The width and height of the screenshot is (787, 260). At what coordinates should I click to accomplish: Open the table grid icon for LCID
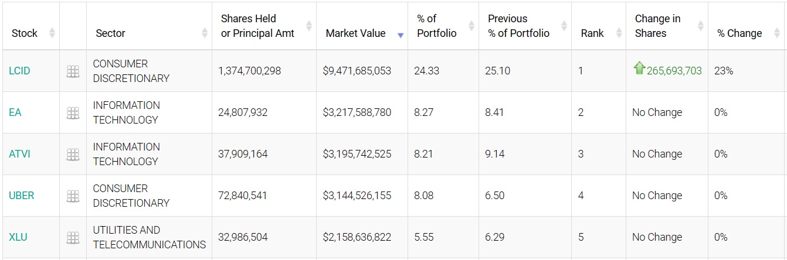coord(73,71)
